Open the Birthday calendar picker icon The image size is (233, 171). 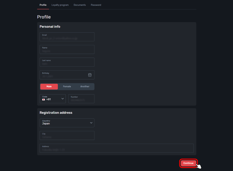coord(90,75)
